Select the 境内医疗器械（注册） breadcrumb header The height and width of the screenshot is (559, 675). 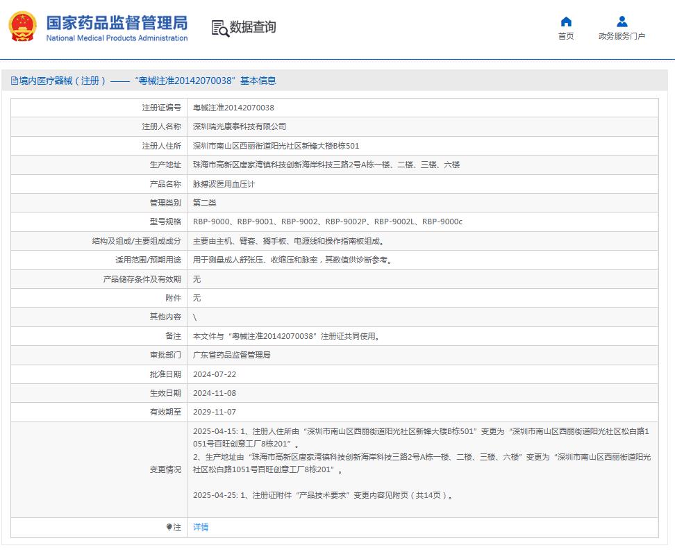coord(62,80)
